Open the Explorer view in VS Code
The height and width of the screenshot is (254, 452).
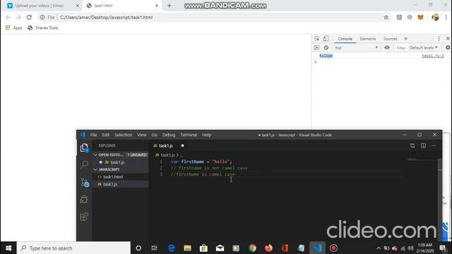click(84, 148)
